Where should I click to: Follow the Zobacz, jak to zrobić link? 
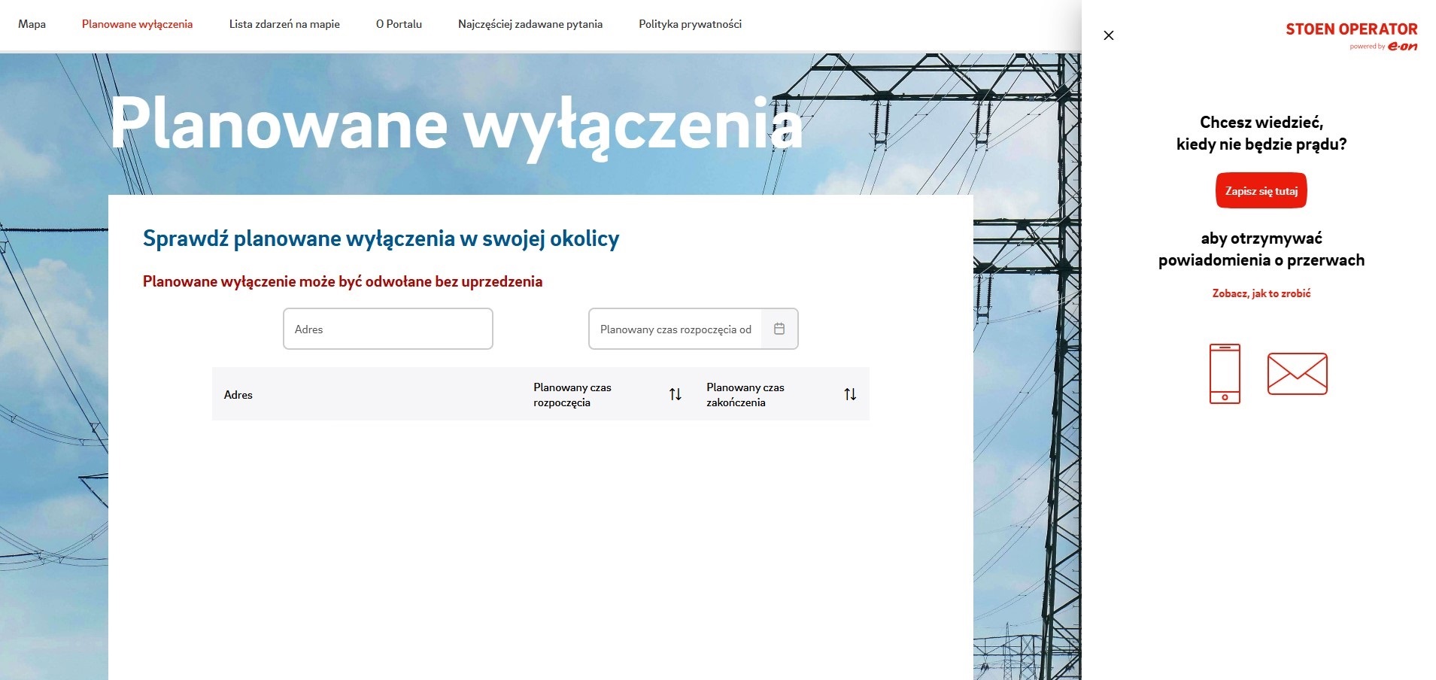1261,293
